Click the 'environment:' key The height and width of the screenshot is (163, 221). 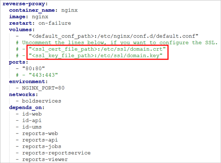pyautogui.click(x=28, y=81)
